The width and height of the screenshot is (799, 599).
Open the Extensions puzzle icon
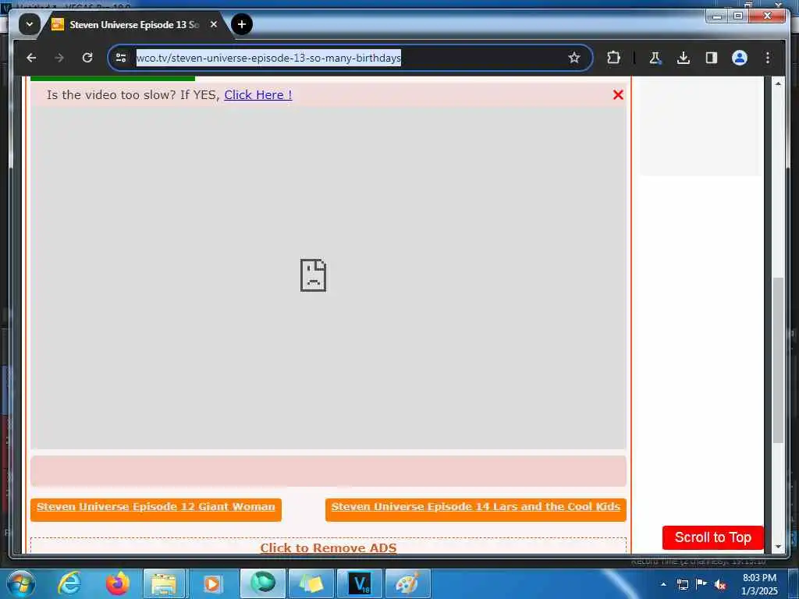(x=613, y=58)
